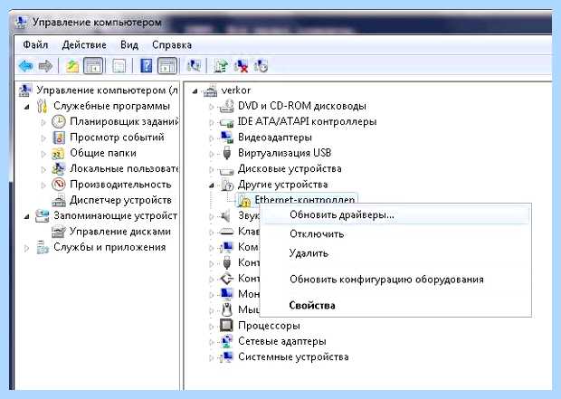Click the drive icon beside DVD и CD-ROM дисководы

226,106
